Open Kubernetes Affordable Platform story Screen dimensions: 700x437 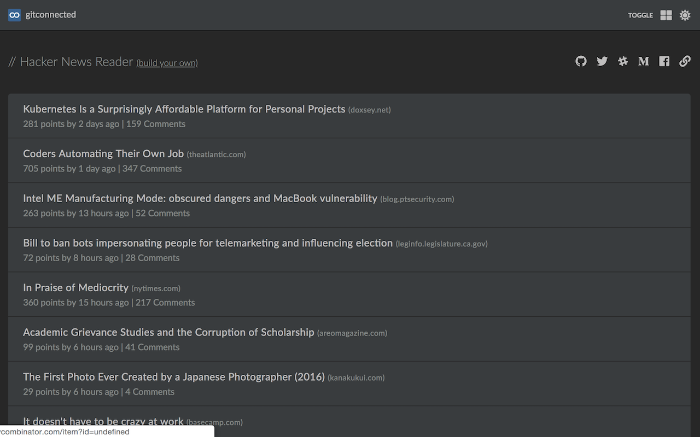tap(184, 109)
